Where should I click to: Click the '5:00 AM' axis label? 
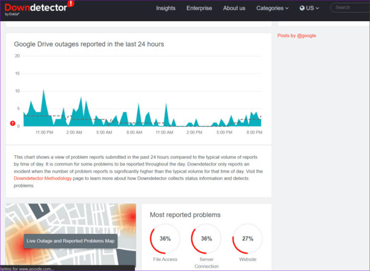104,132
